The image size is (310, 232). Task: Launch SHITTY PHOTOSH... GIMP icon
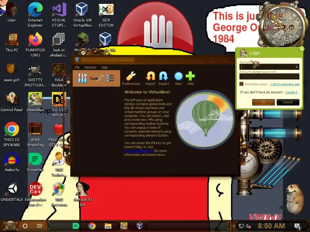pyautogui.click(x=35, y=75)
